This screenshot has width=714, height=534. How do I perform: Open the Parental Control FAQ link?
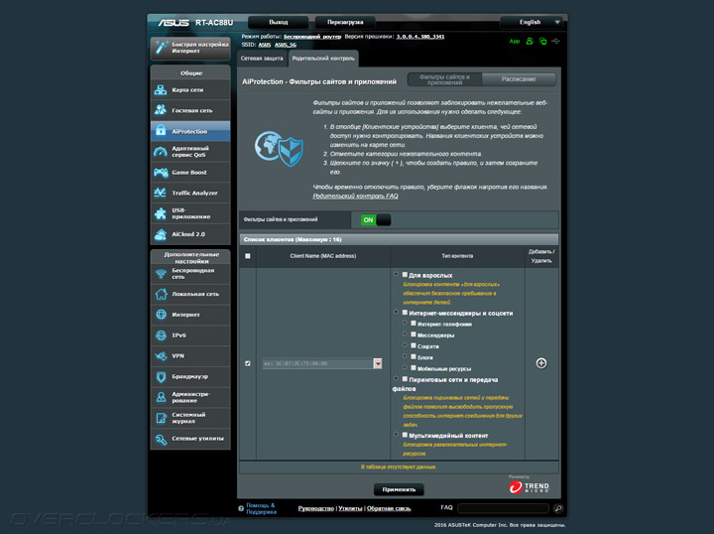tap(355, 196)
